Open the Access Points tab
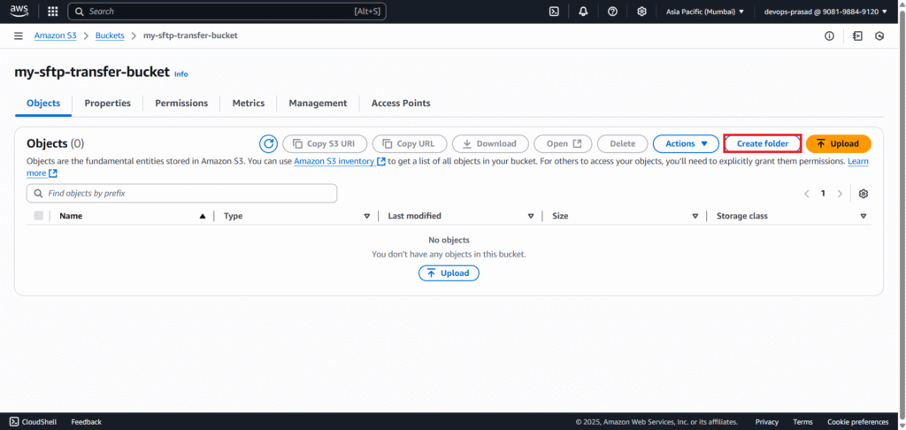This screenshot has height=430, width=906. 401,103
